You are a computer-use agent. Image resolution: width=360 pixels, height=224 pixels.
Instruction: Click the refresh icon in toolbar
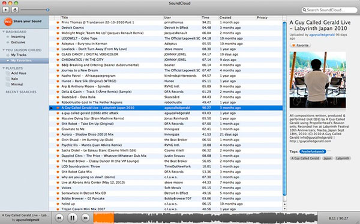15,10
